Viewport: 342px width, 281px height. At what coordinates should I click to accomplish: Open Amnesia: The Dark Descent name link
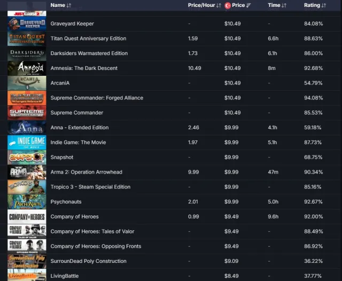(84, 68)
